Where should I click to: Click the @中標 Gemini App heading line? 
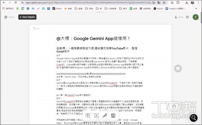[x=79, y=77]
